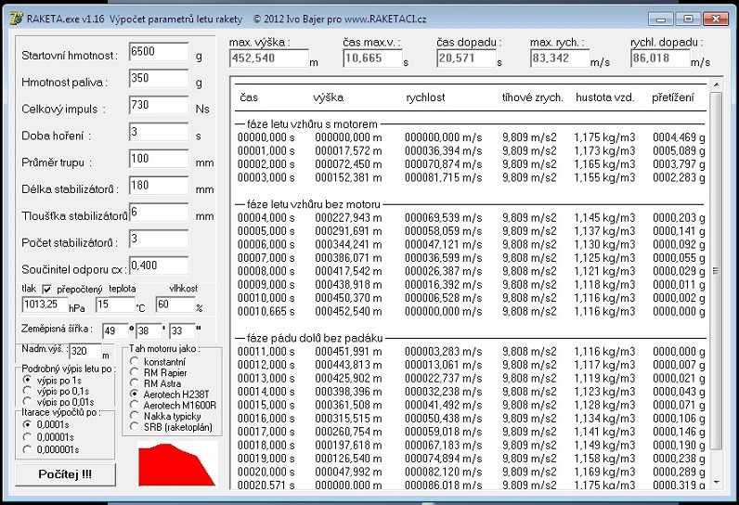
Task: Maximize the RAKETA window
Action: point(687,18)
